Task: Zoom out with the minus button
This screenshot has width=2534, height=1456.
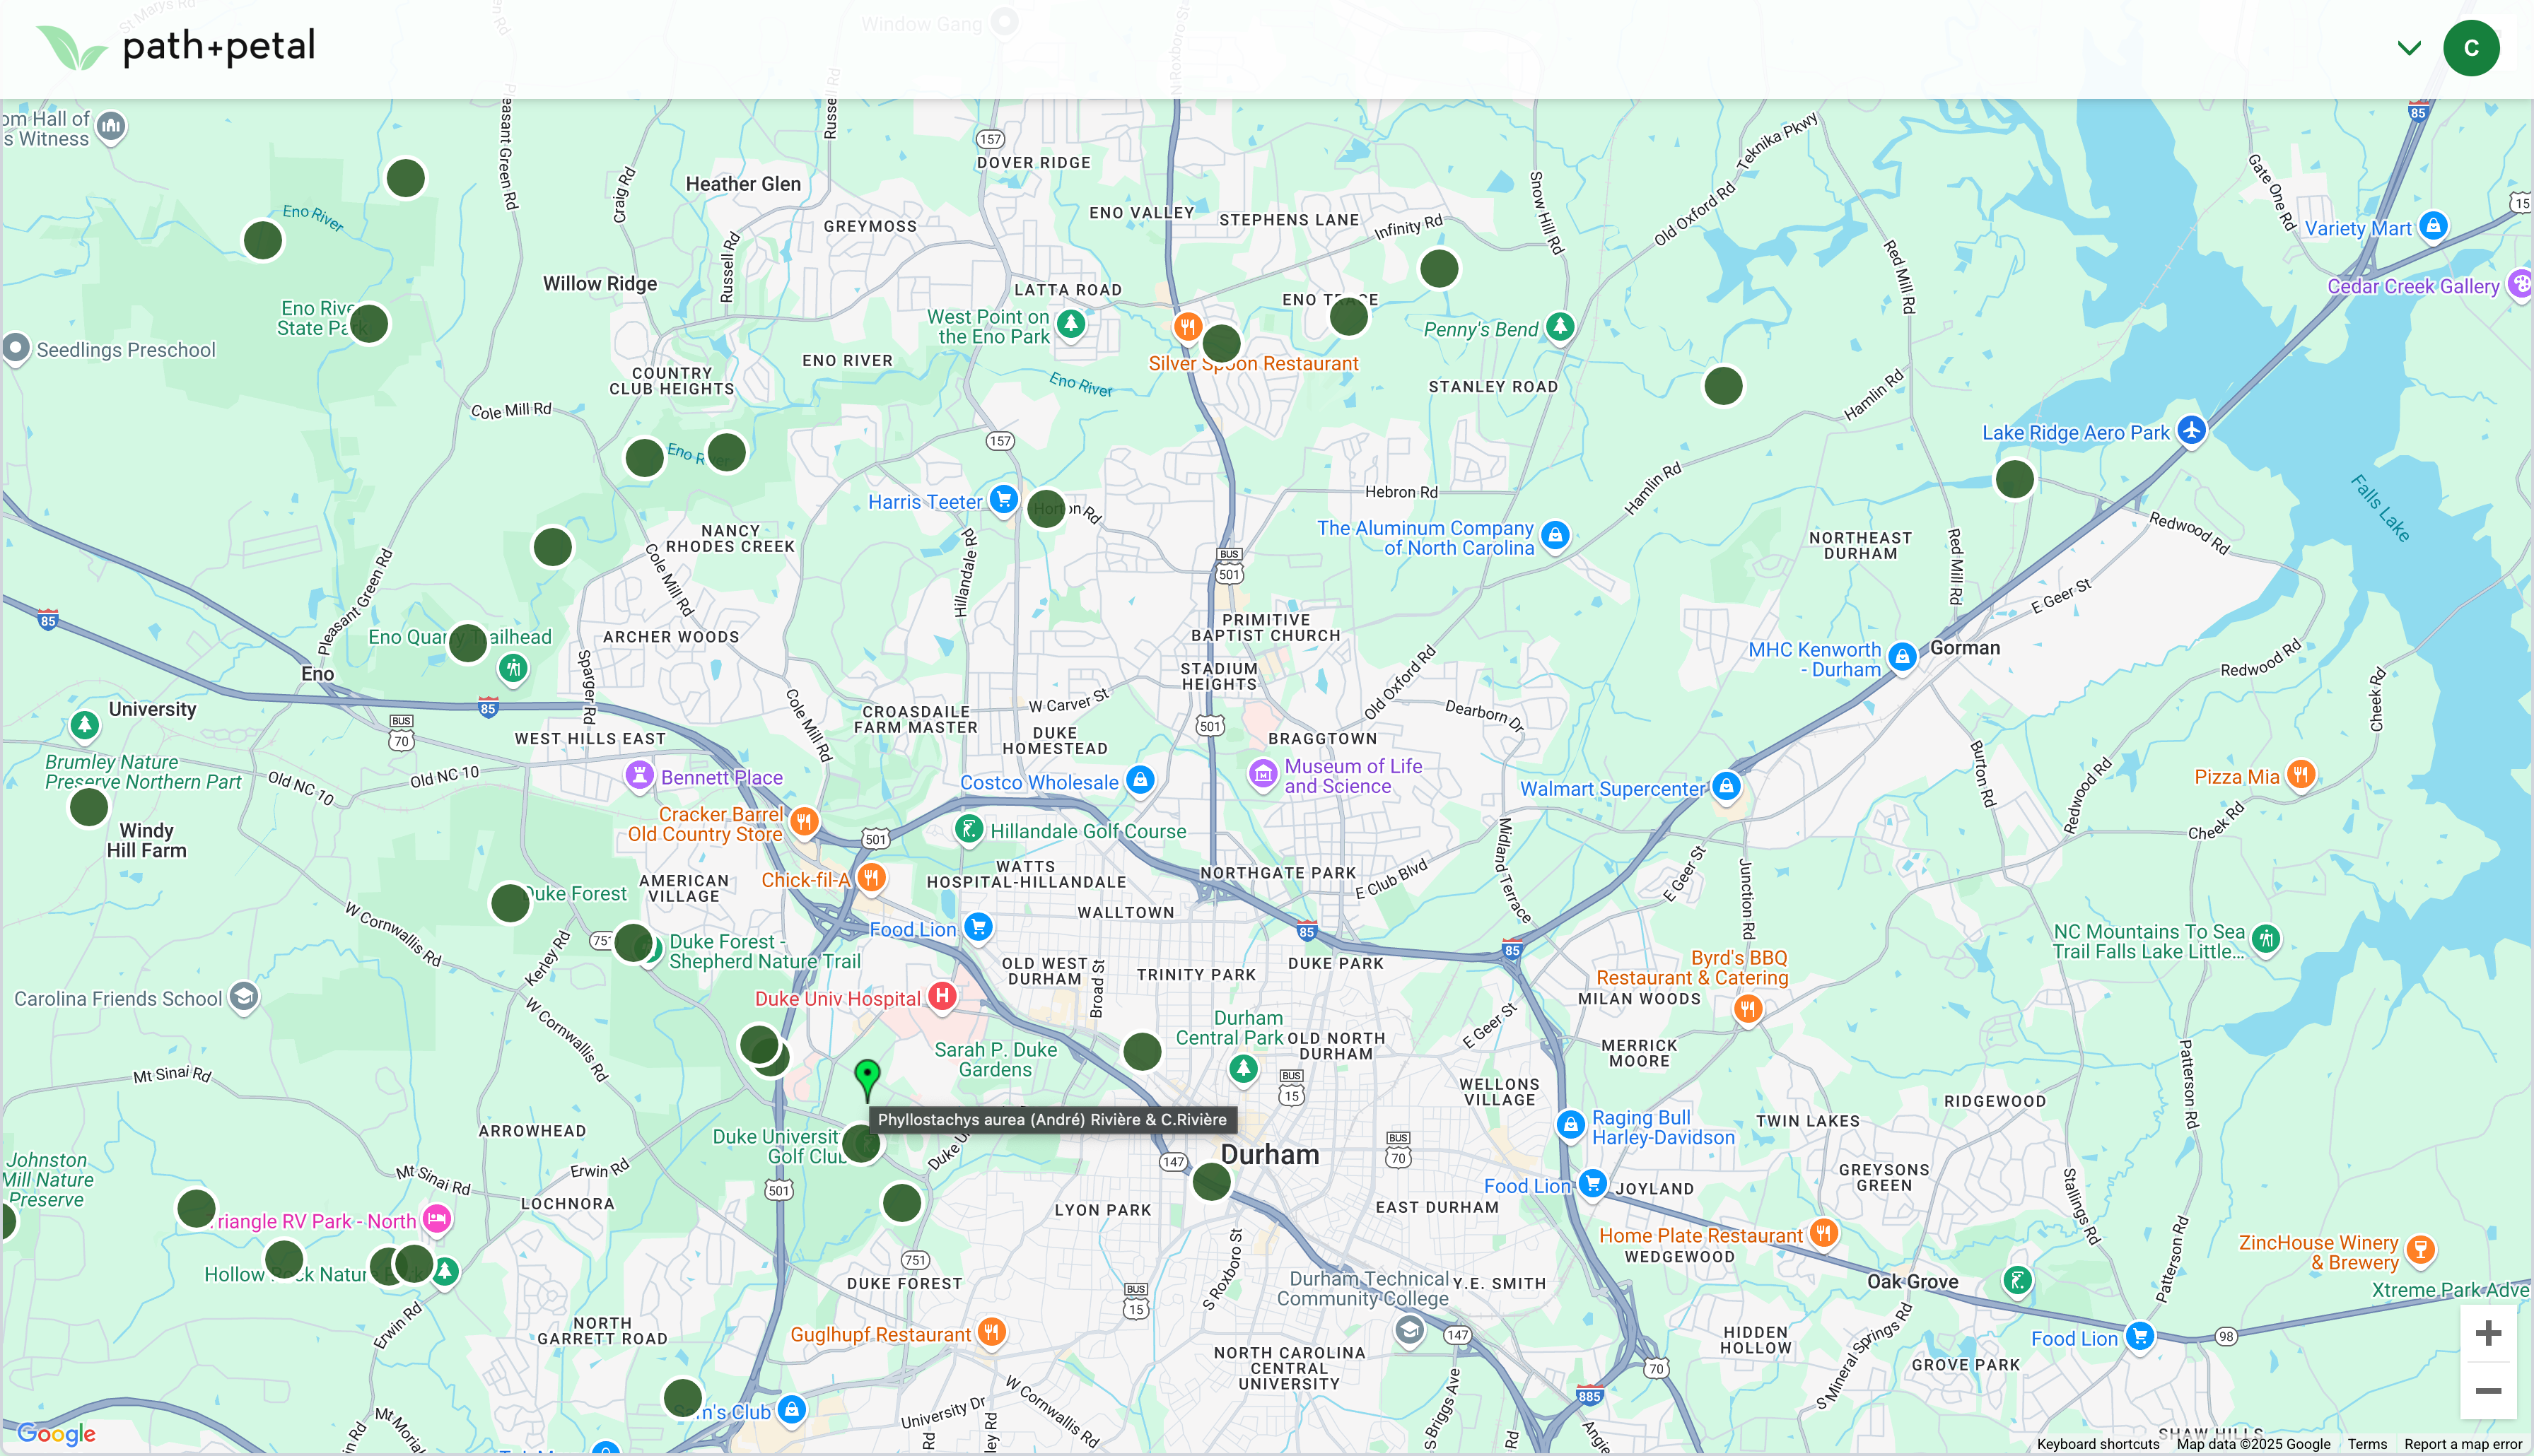Action: (x=2487, y=1391)
